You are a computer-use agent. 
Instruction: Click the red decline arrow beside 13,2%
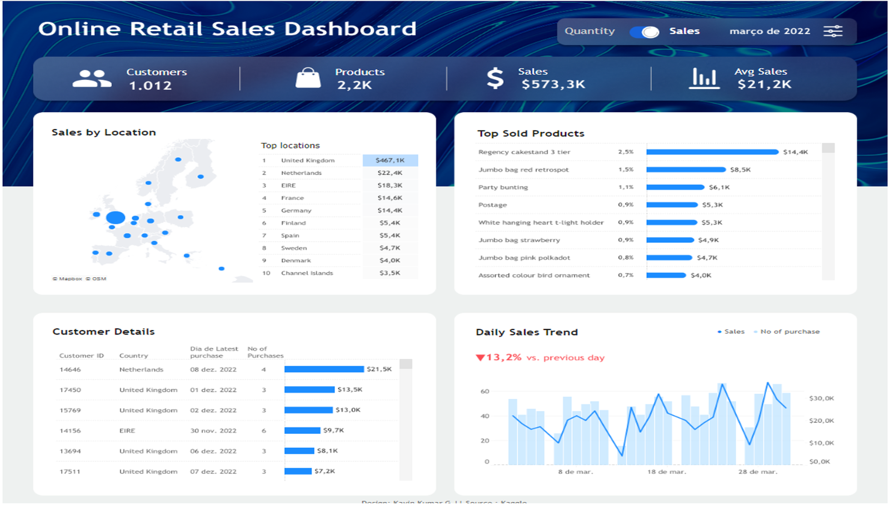point(481,357)
